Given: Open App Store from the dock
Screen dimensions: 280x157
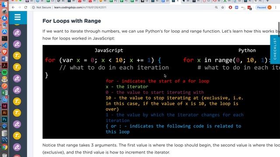Looking at the screenshot, I should click(4, 32).
